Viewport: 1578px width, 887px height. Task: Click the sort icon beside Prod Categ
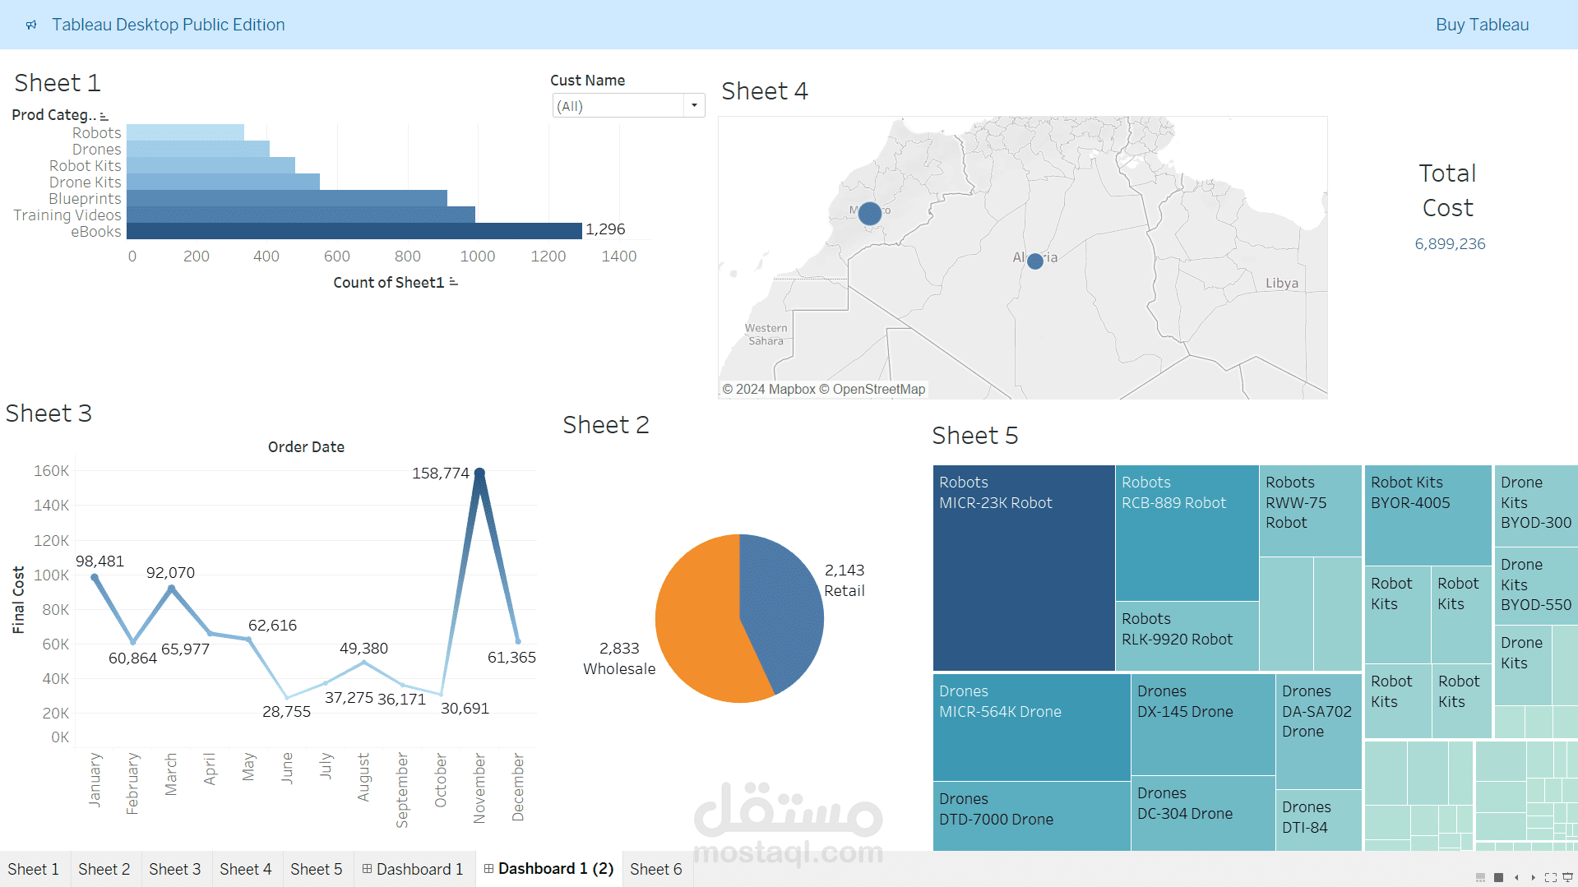pyautogui.click(x=104, y=117)
